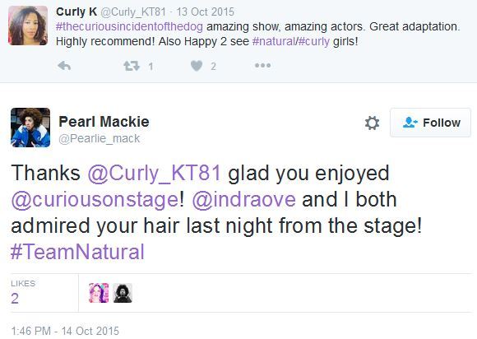Open Curly K's profile picture
The image size is (477, 339).
coord(28,26)
